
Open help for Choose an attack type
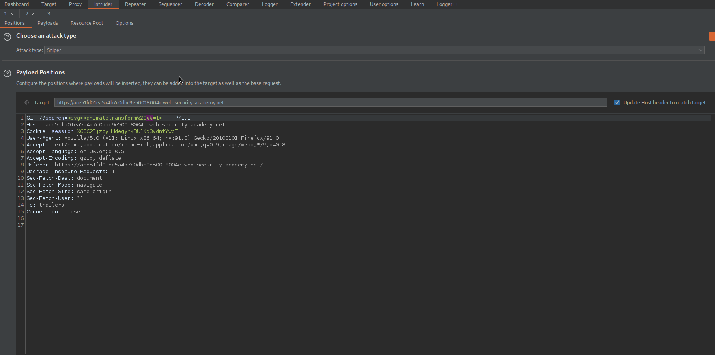7,37
